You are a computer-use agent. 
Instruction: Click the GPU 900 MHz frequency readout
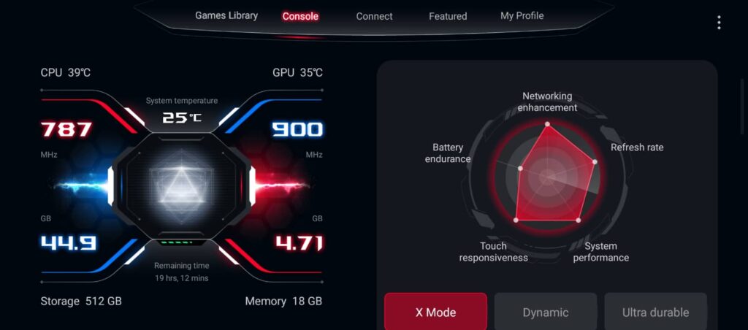pos(297,130)
